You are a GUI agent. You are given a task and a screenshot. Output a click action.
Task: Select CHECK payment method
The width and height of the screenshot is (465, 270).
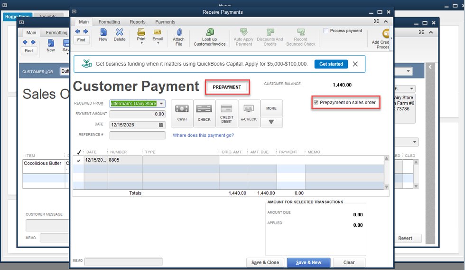click(204, 113)
